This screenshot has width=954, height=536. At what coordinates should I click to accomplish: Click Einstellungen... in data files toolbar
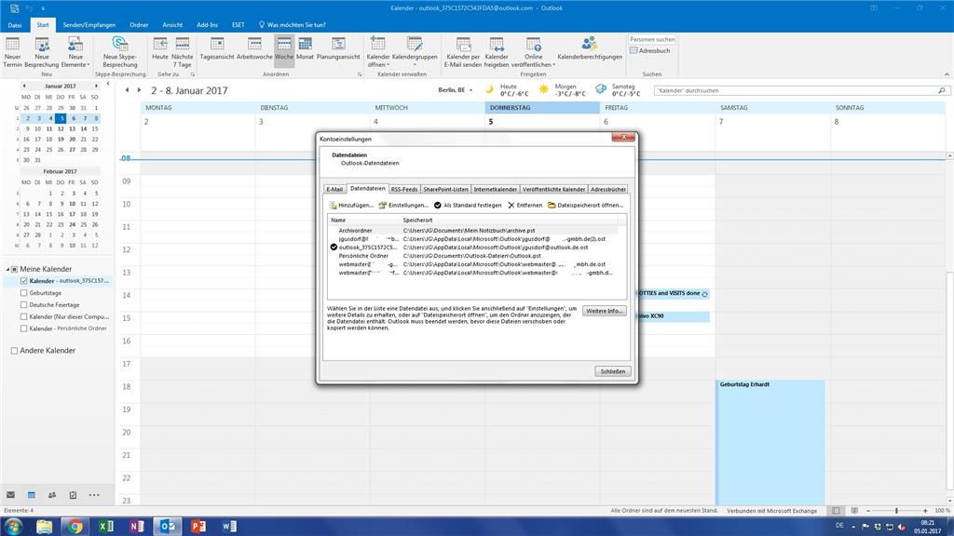pos(403,206)
